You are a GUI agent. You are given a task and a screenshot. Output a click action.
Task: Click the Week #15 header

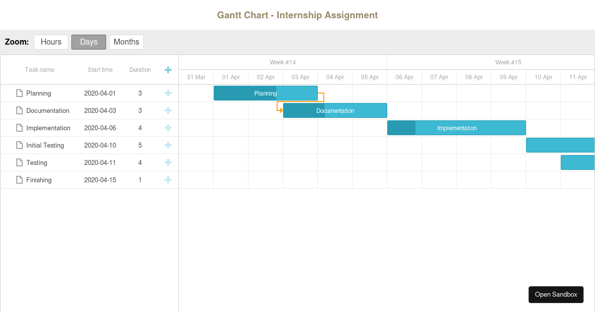508,62
